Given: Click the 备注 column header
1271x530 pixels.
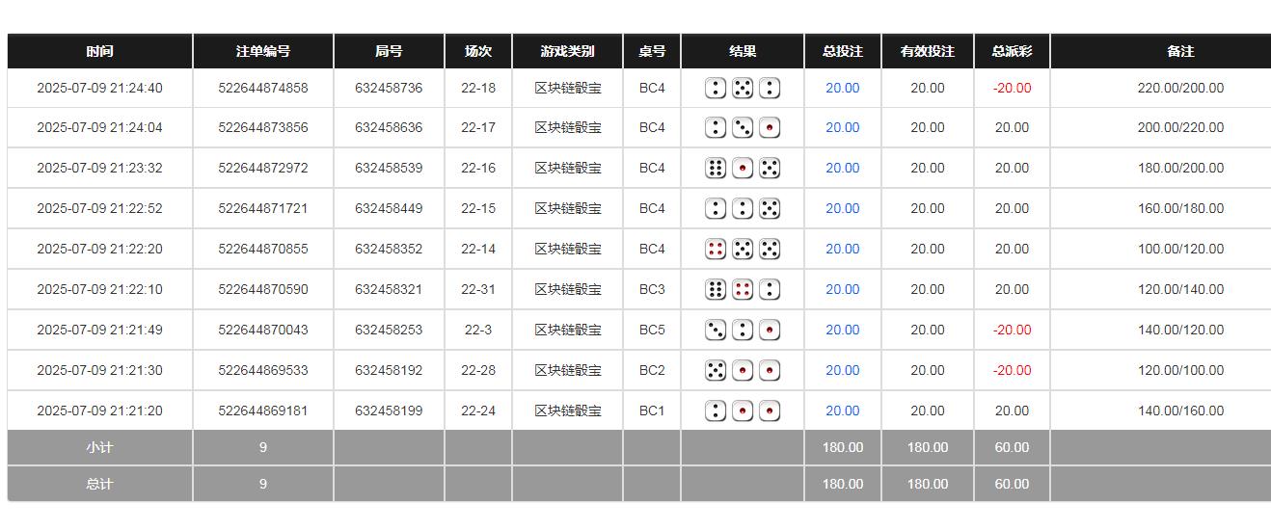Looking at the screenshot, I should [1180, 51].
